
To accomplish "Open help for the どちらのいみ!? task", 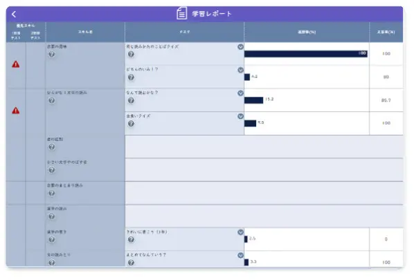I will click(x=131, y=77).
